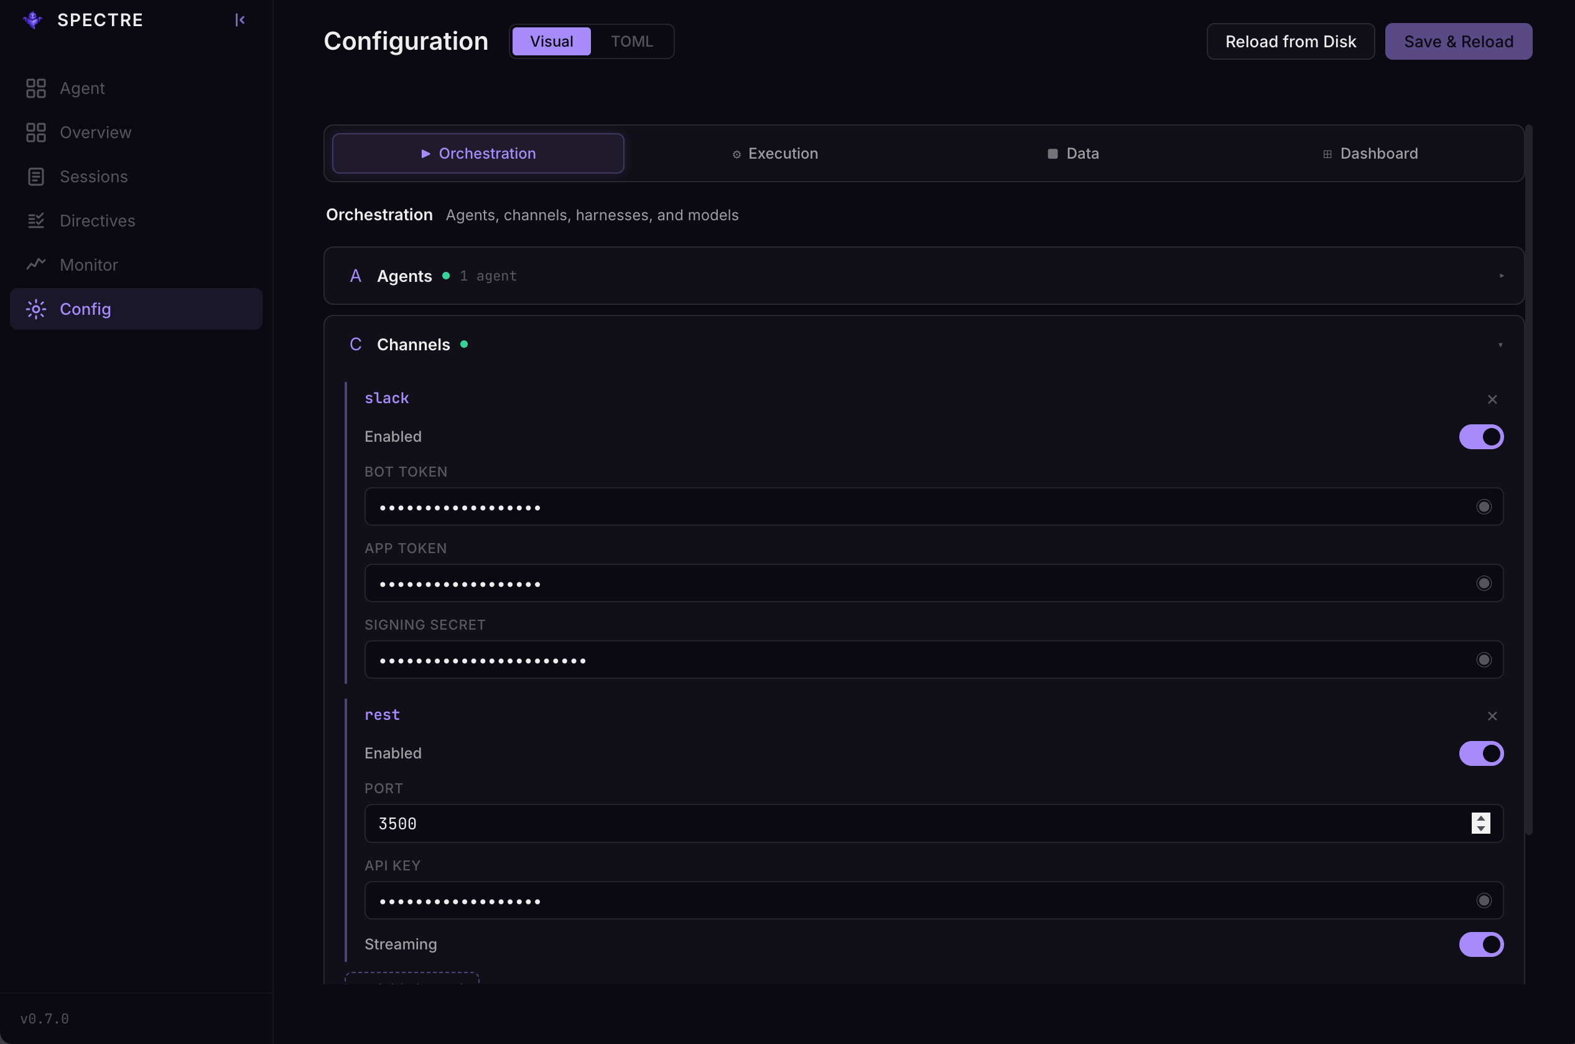Toggle slack channel Enabled switch
This screenshot has width=1575, height=1044.
(1481, 437)
